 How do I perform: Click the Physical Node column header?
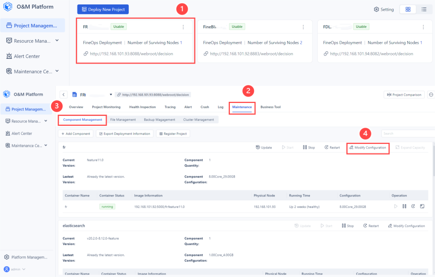click(264, 195)
